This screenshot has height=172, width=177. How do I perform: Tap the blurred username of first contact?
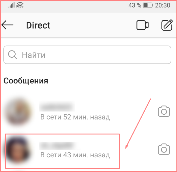point(57,106)
